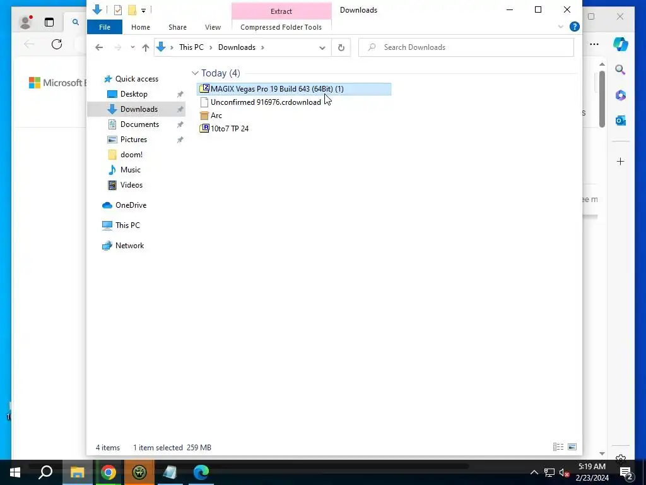Collapse the Today (4) group
The height and width of the screenshot is (485, 646).
click(195, 73)
